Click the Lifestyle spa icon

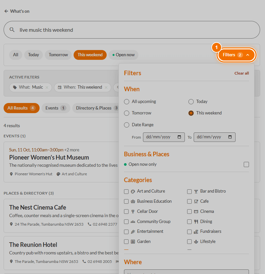[196, 242]
